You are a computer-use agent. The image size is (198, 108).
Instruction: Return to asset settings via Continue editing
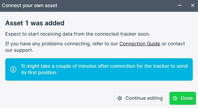140,98
